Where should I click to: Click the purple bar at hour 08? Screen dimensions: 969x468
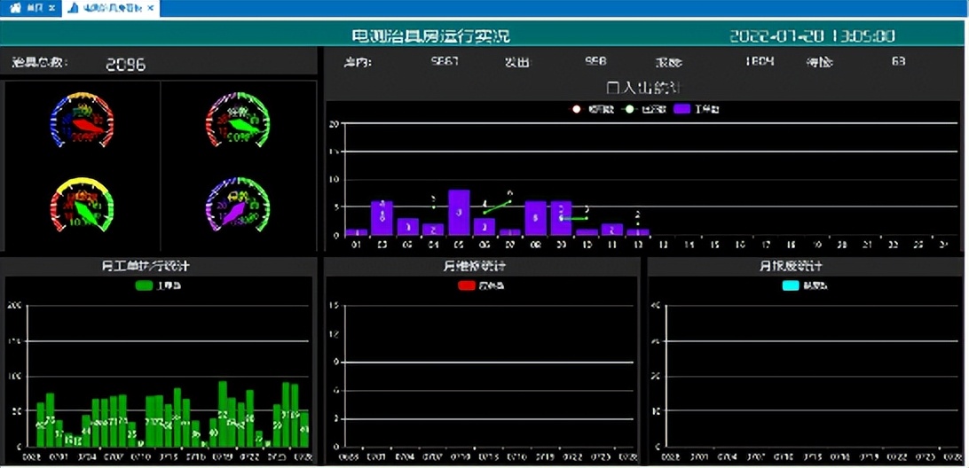click(x=536, y=218)
